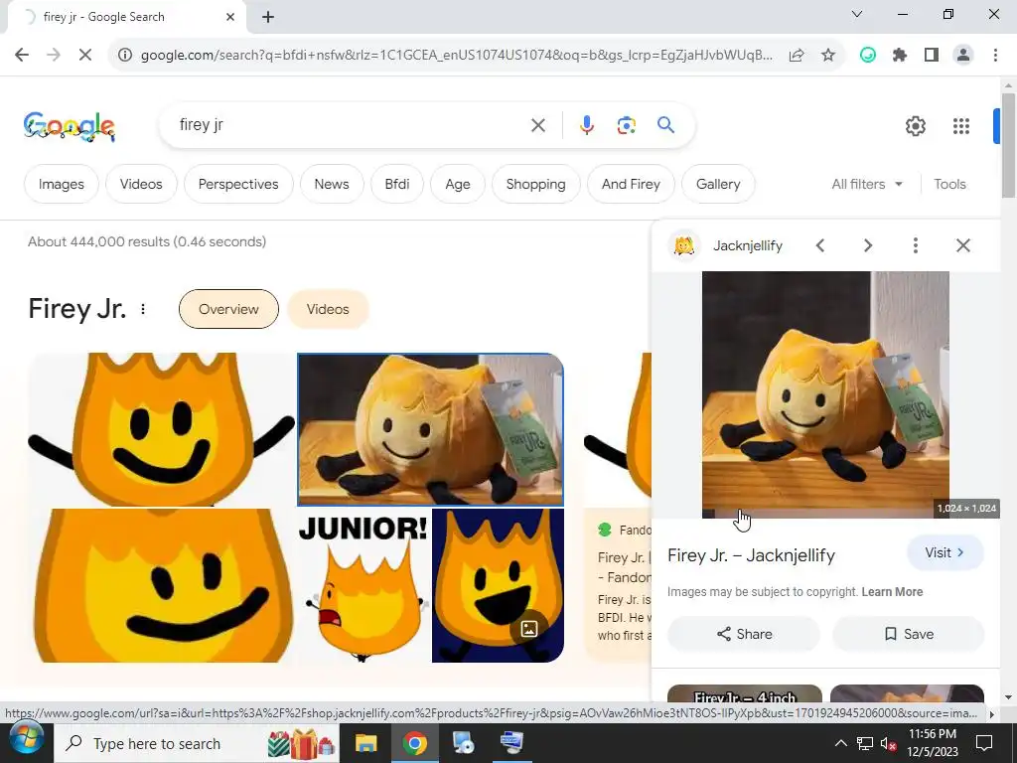The height and width of the screenshot is (763, 1017).
Task: Click the browser back arrow
Action: coord(22,56)
